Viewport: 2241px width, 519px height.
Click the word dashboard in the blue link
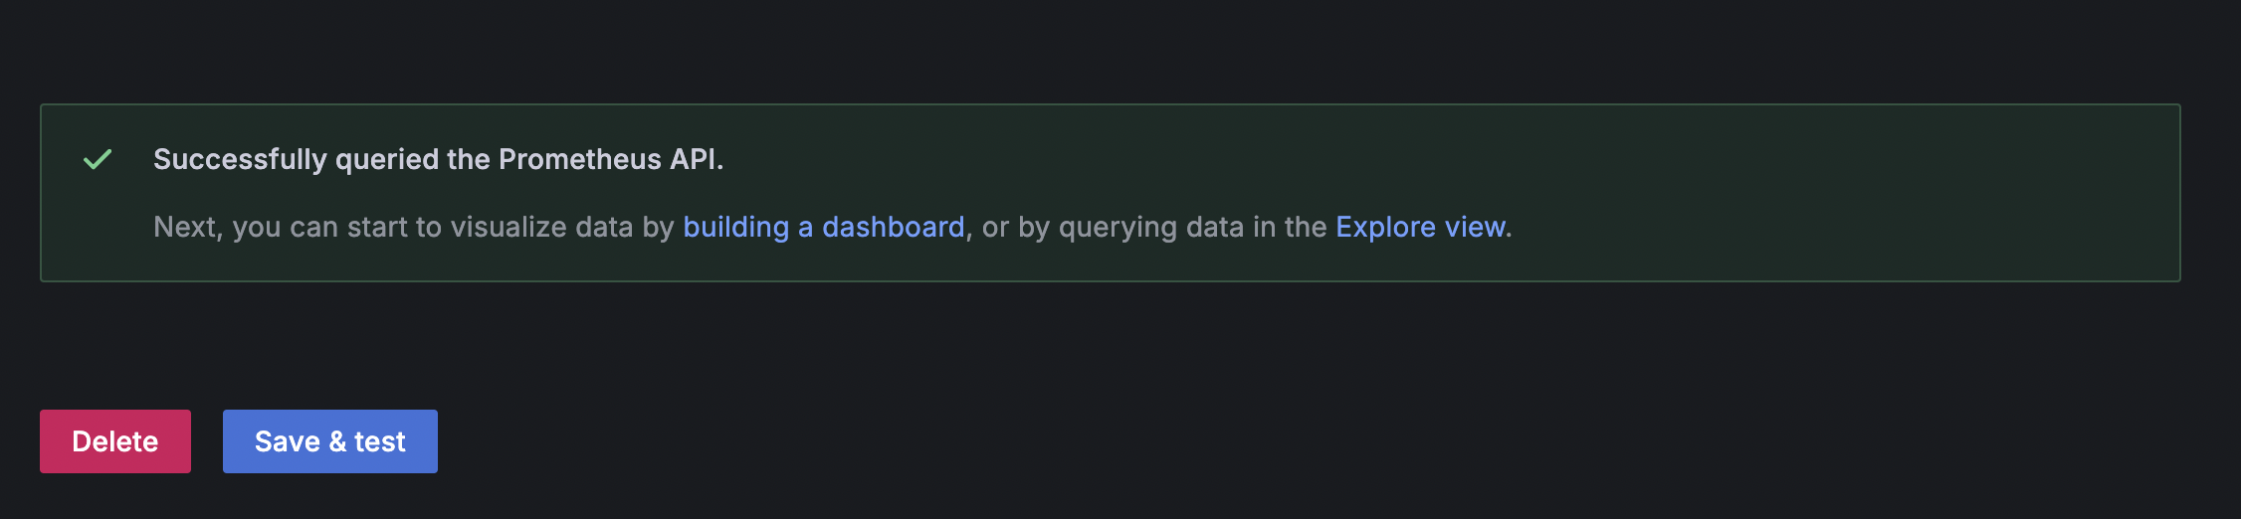click(894, 227)
